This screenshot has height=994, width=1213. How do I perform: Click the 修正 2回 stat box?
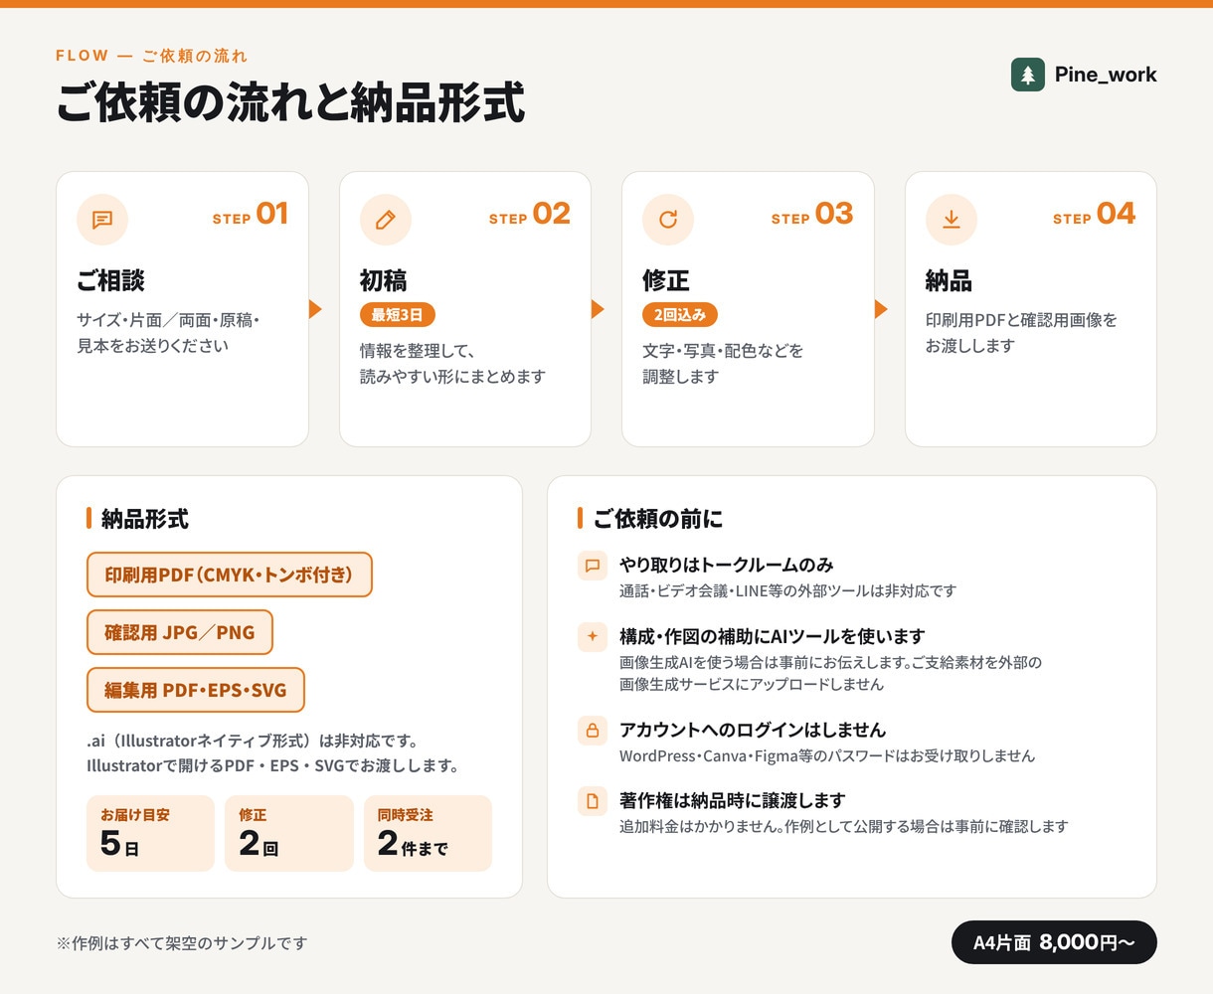289,833
